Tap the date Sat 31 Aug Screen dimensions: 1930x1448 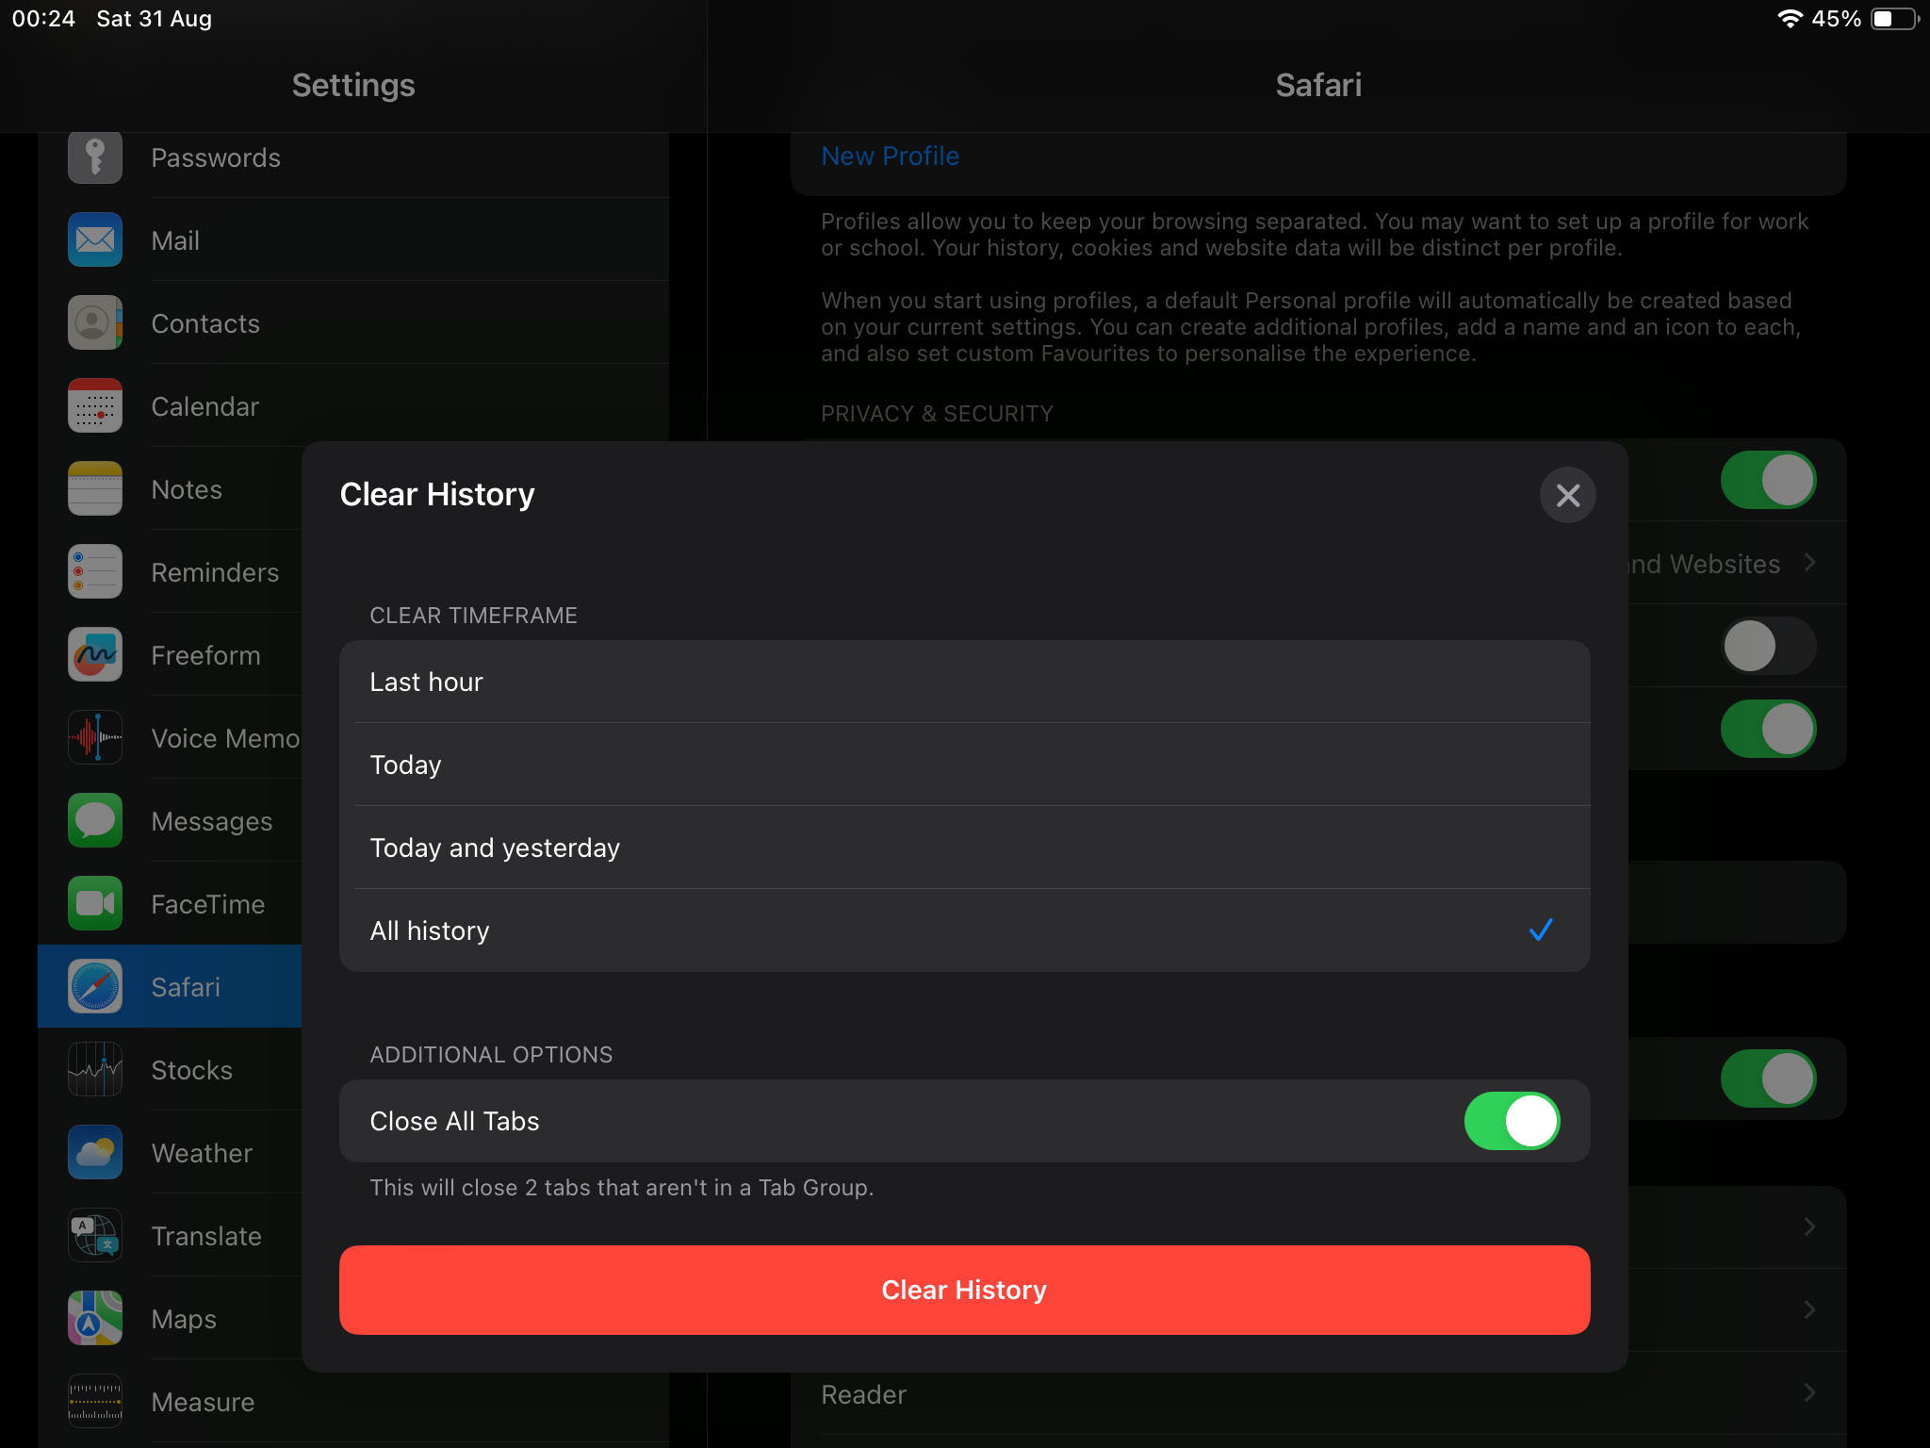(x=154, y=19)
